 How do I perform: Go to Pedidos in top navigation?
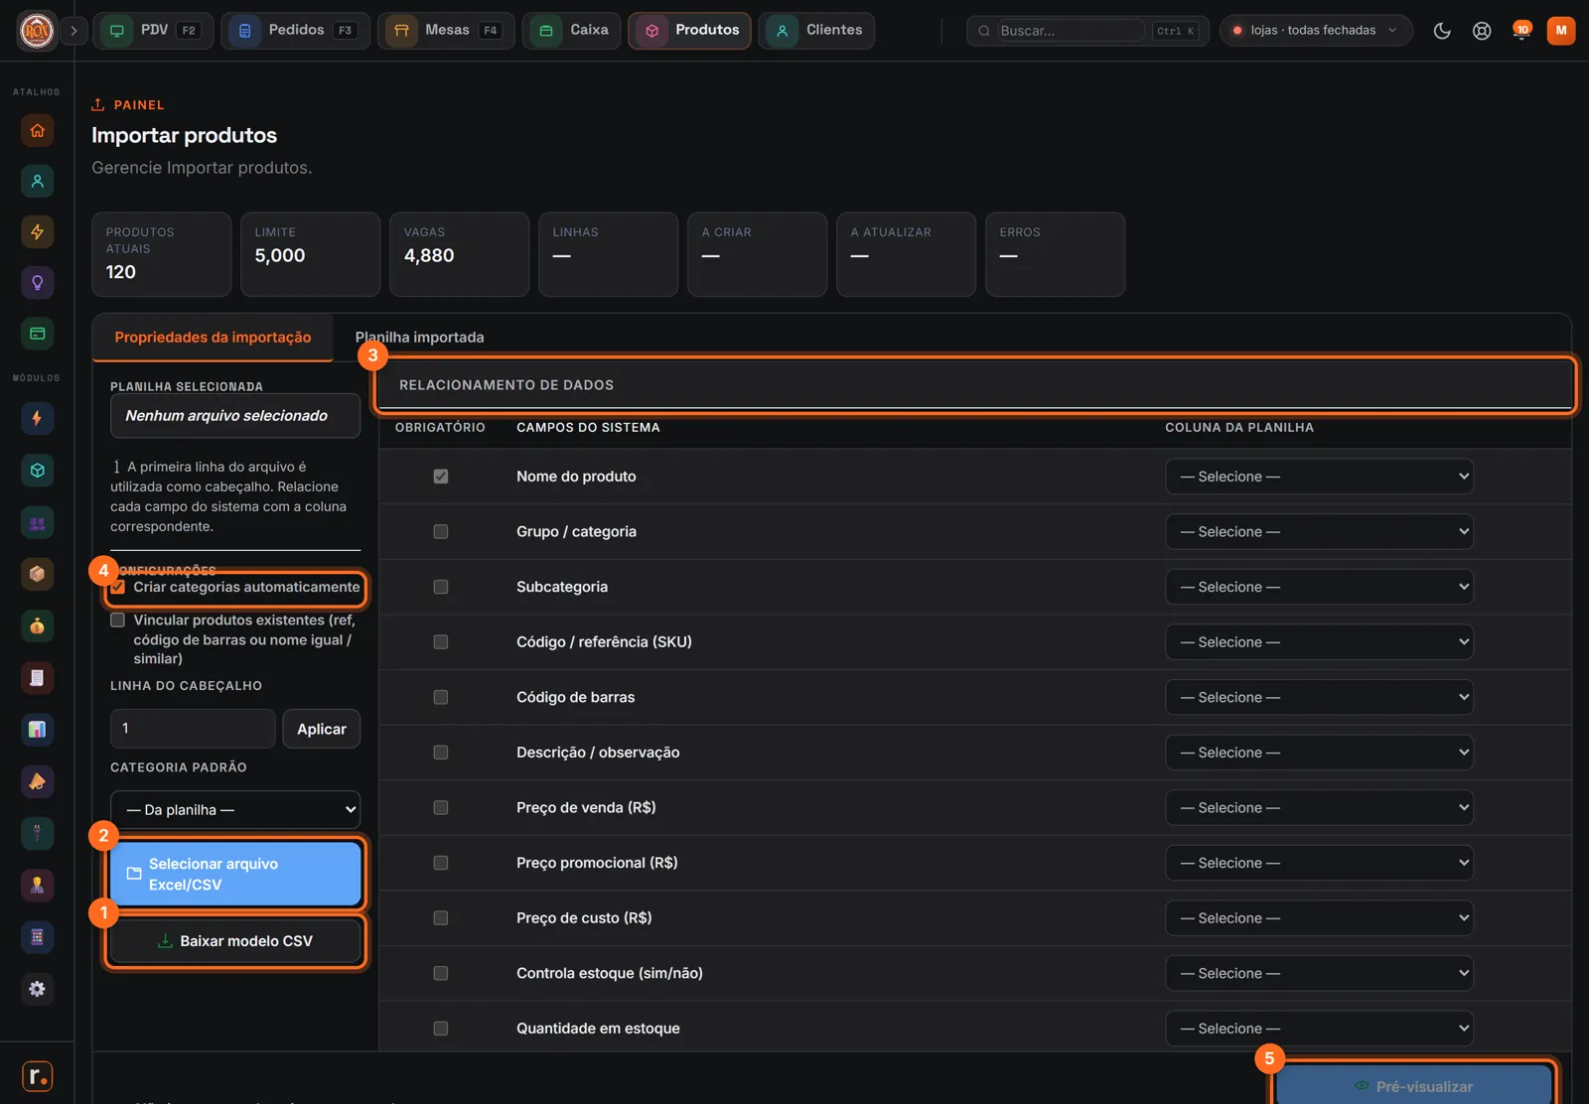pyautogui.click(x=295, y=31)
